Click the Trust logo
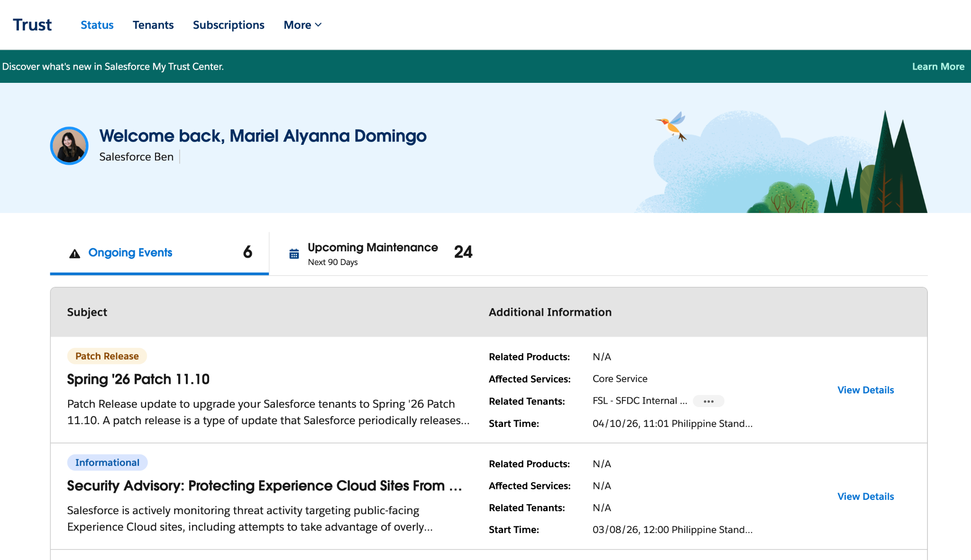Image resolution: width=971 pixels, height=560 pixels. coord(32,25)
